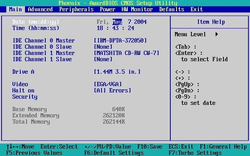Click the arrow keys Move hint
250x156 pixels.
(x=20, y=147)
